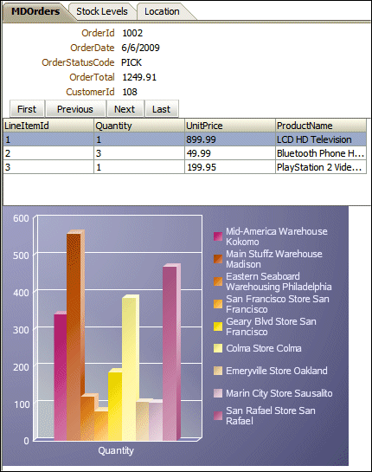The height and width of the screenshot is (472, 372).
Task: Click the Mid-America Warehouse Kokomo legend swatch
Action: point(218,236)
